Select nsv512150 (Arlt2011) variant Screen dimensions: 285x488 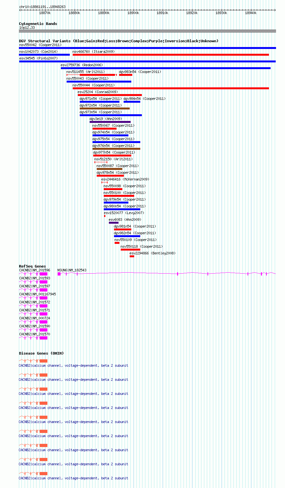click(101, 162)
